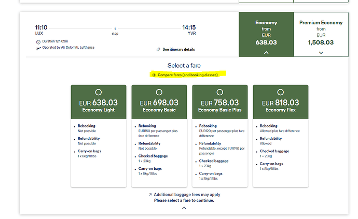Click the EUR 638.03 Economy Light header
Screen dimensions: 358x219
(x=99, y=102)
